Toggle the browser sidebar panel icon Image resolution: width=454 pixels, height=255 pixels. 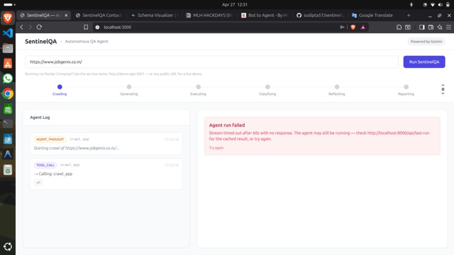click(x=422, y=27)
